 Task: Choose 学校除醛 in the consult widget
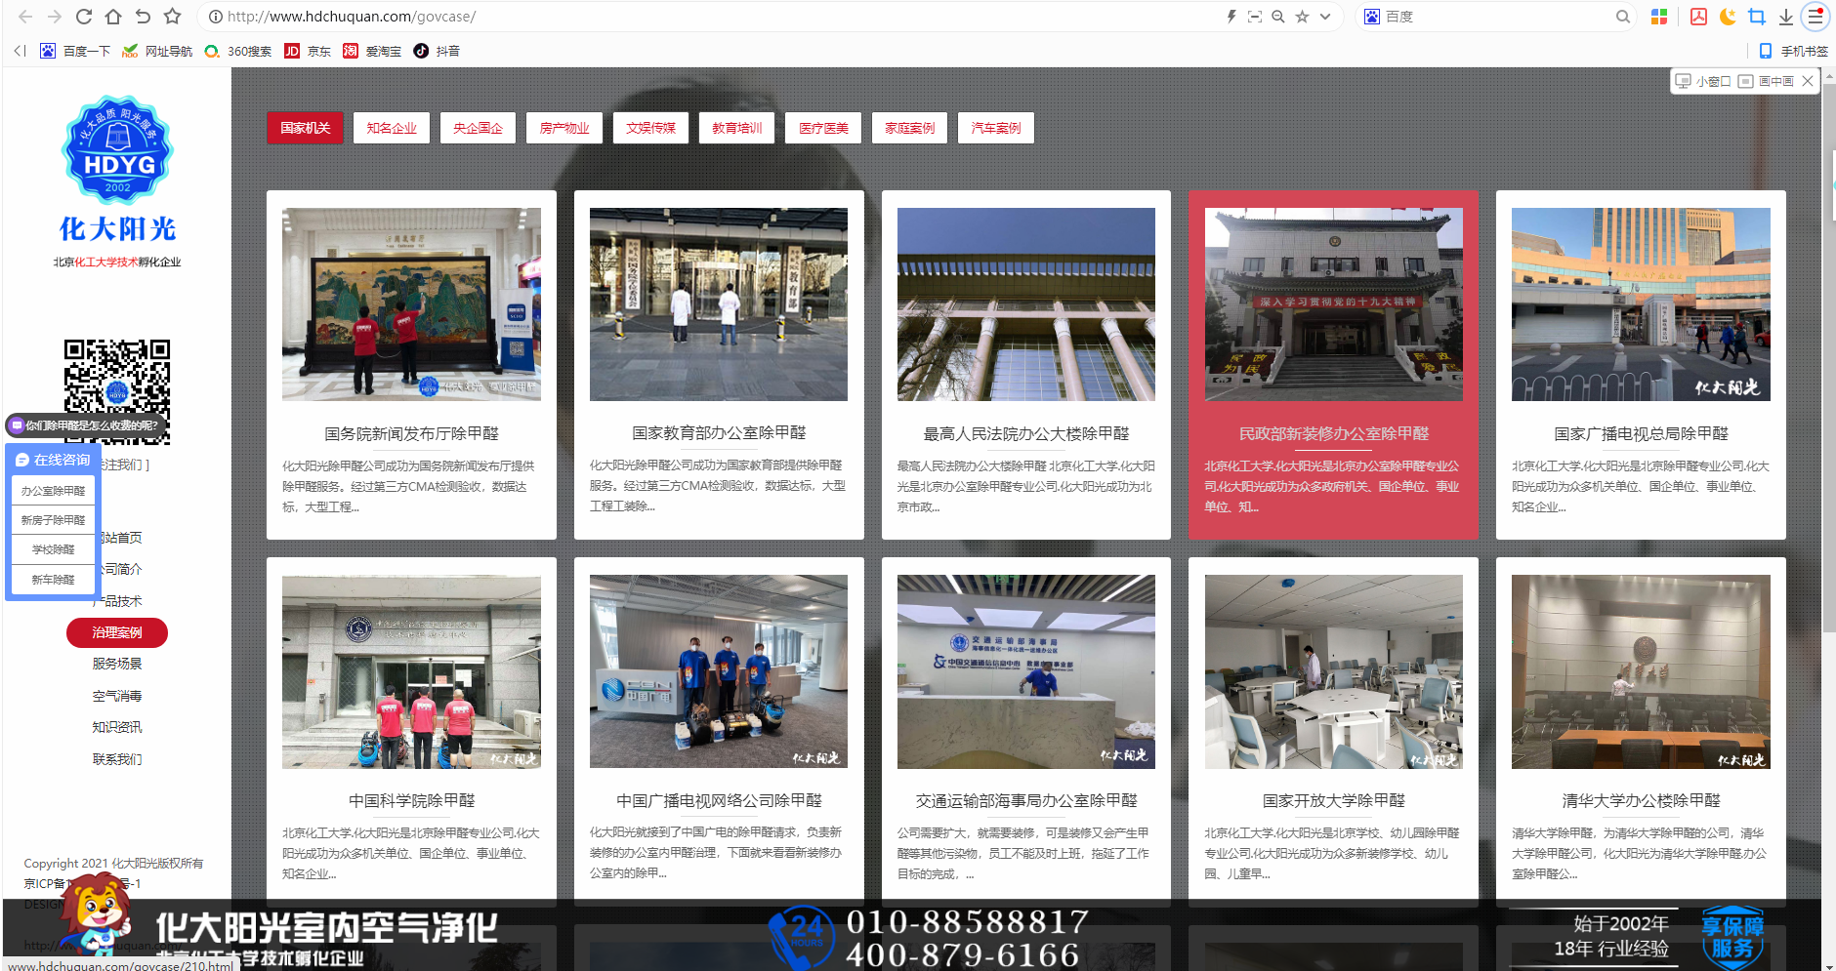pyautogui.click(x=53, y=549)
